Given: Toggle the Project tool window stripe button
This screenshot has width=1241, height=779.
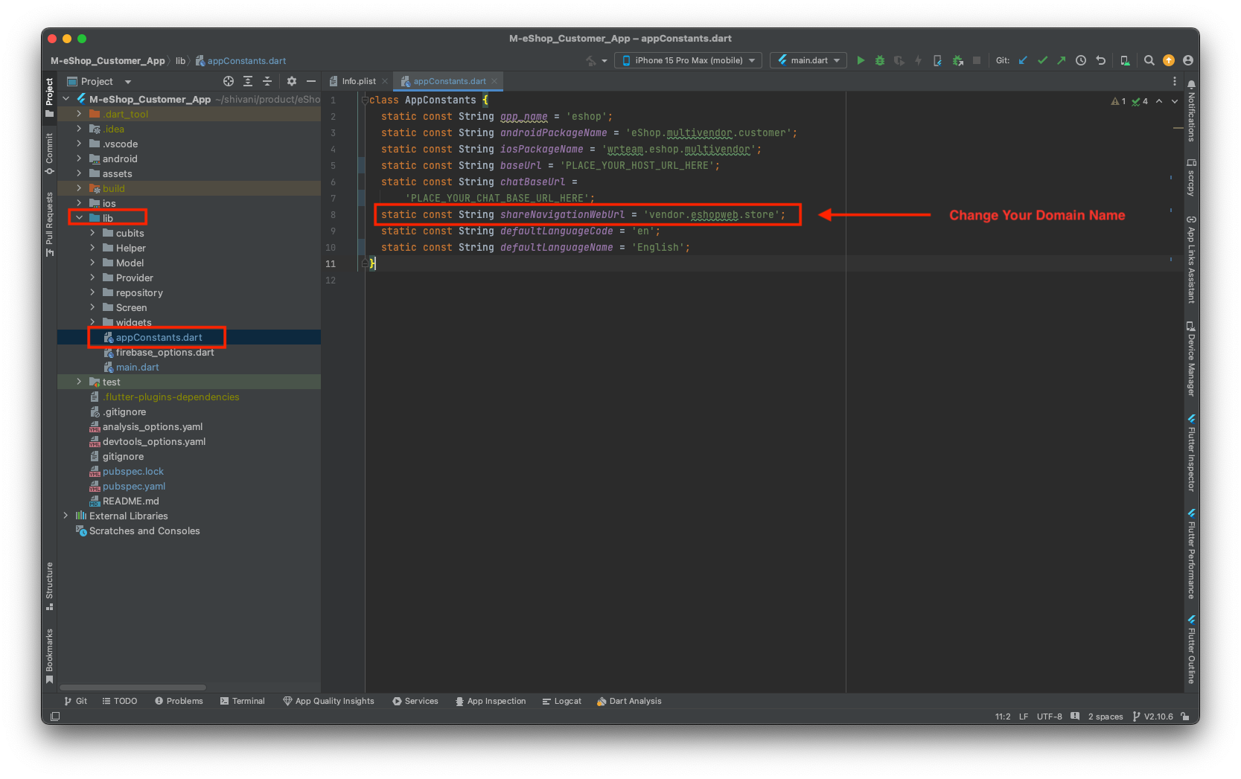Looking at the screenshot, I should [50, 97].
